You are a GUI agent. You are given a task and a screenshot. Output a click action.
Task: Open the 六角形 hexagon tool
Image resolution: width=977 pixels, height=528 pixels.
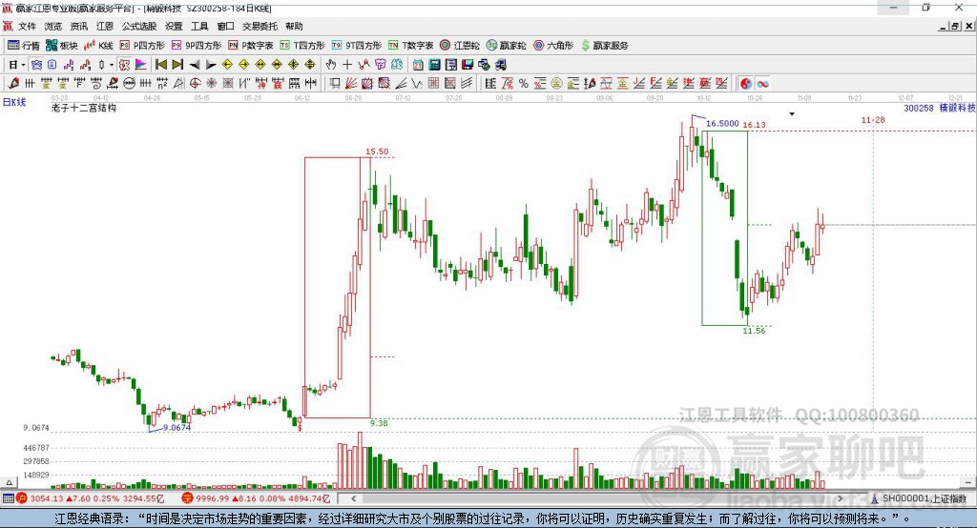coord(553,46)
